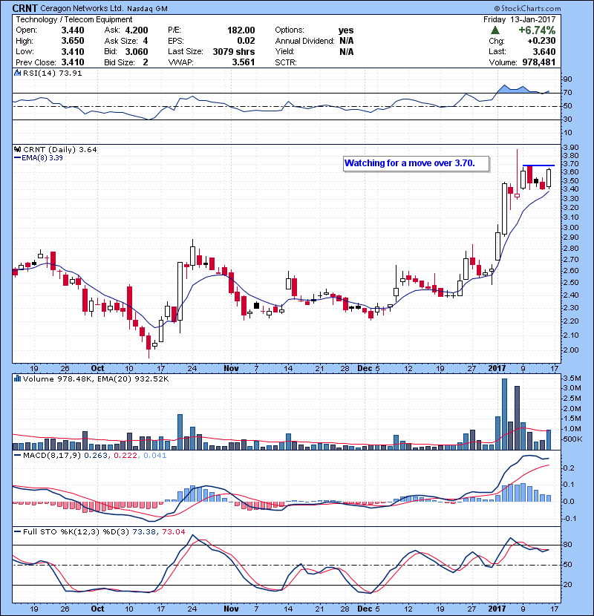
Task: Click the 2.00 price axis label
Action: pyautogui.click(x=571, y=350)
